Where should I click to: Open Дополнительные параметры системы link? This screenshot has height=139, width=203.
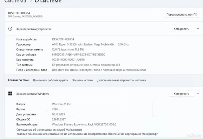121,80
